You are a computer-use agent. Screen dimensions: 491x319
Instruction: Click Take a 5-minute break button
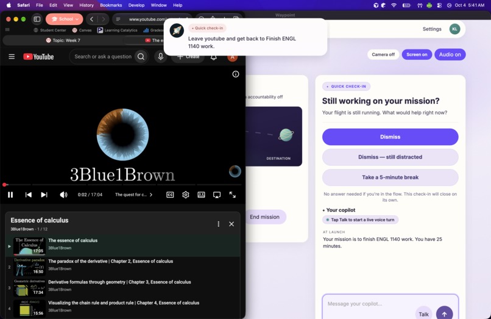click(390, 177)
